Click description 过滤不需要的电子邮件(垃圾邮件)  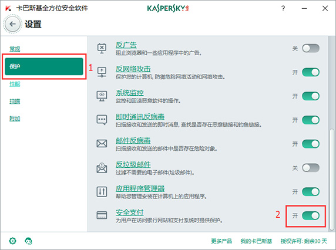coord(155,173)
